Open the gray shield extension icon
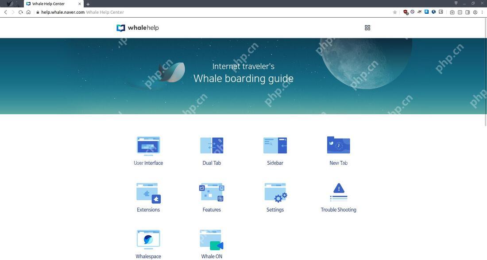487x260 pixels. pos(441,12)
